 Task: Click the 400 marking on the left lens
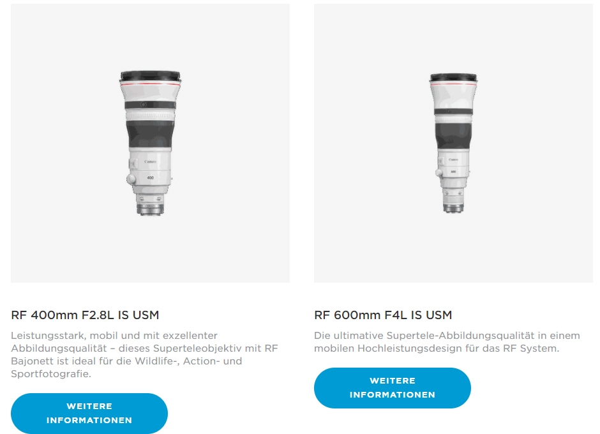tap(151, 177)
